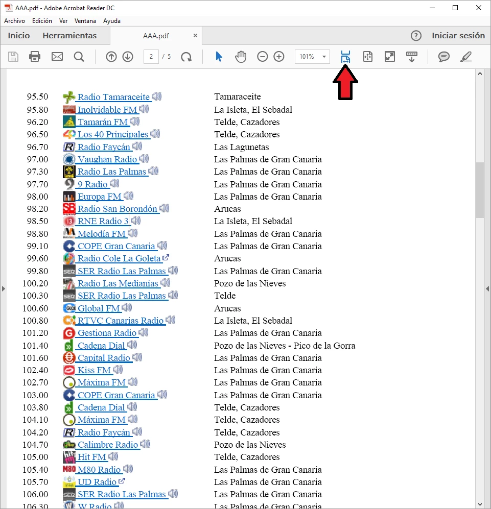Open the Europa FM link
The height and width of the screenshot is (509, 491).
(100, 197)
